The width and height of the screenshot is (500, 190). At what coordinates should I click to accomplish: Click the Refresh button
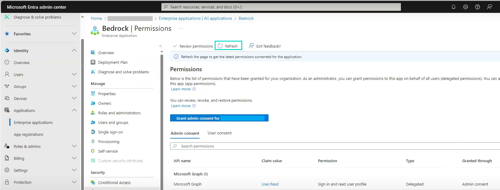(228, 46)
